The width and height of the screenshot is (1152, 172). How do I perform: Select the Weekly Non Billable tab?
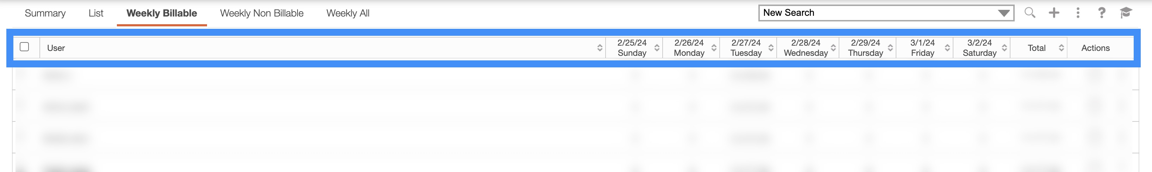262,13
